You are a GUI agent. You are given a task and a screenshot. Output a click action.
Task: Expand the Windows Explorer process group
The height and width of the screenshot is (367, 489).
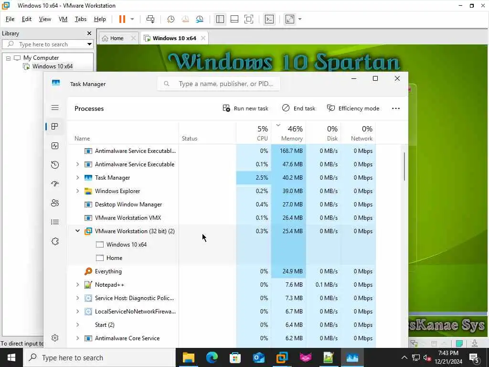point(78,191)
